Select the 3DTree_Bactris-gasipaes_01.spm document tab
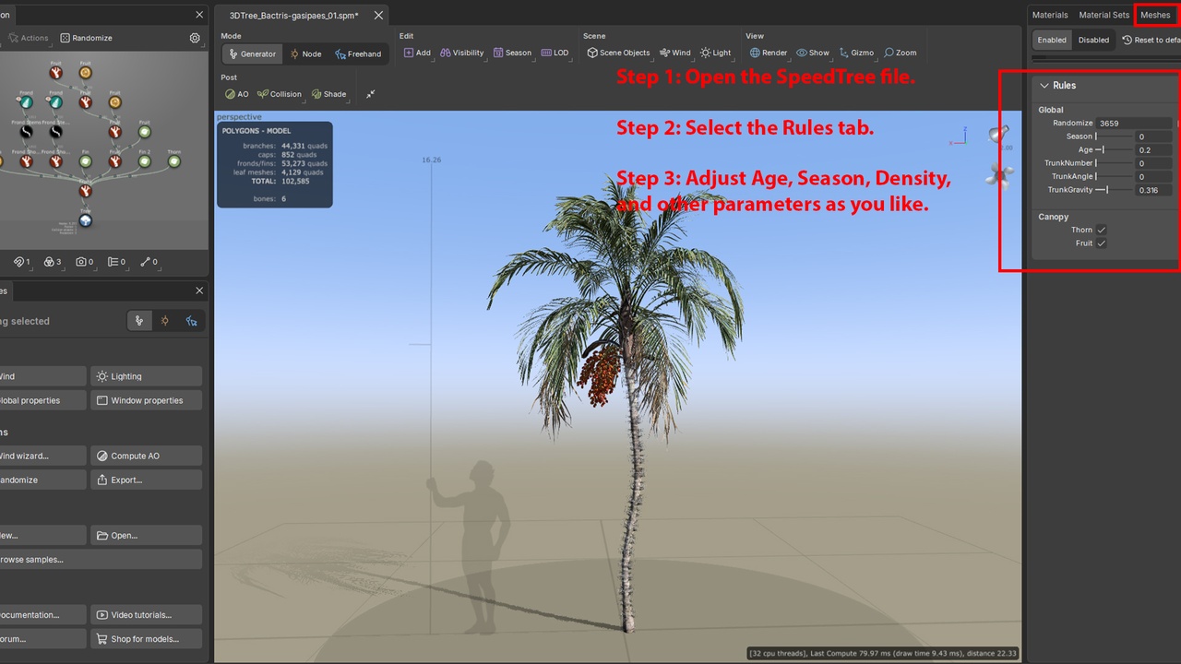The image size is (1181, 664). pos(293,16)
